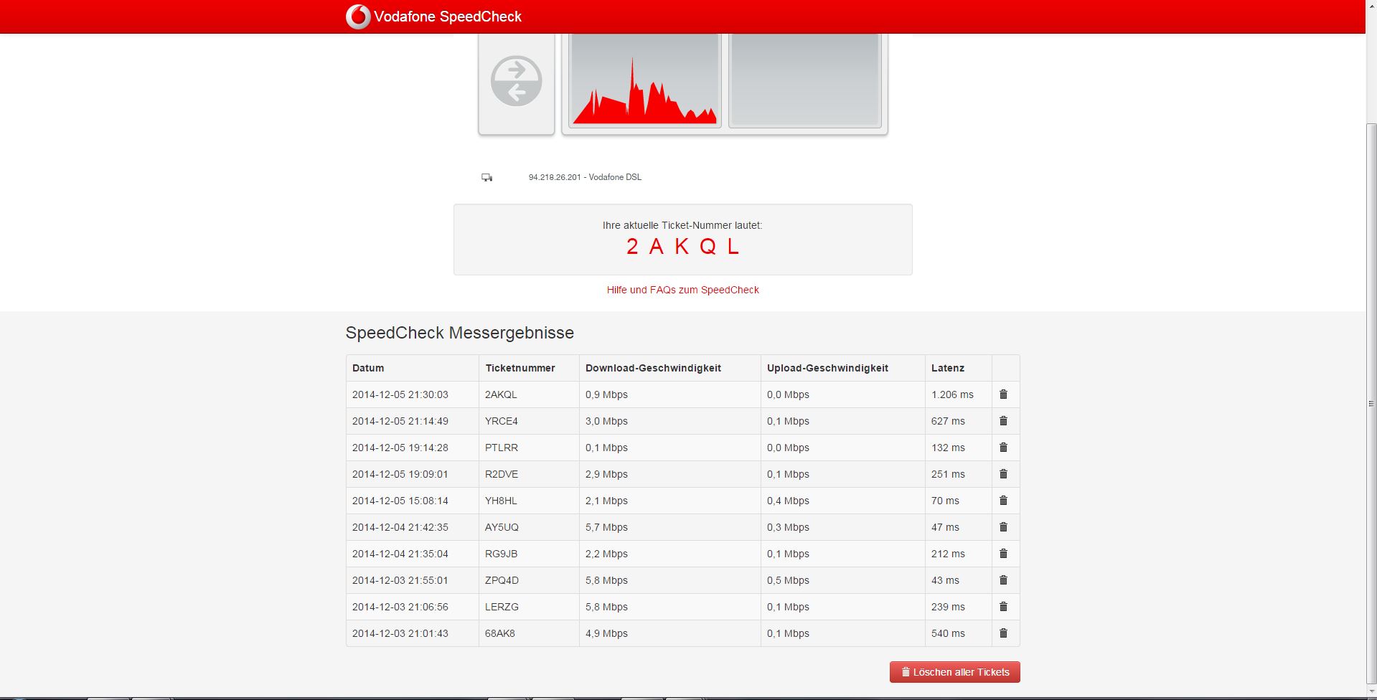1377x700 pixels.
Task: Click the Vodafone SpeedCheck title
Action: coord(448,16)
